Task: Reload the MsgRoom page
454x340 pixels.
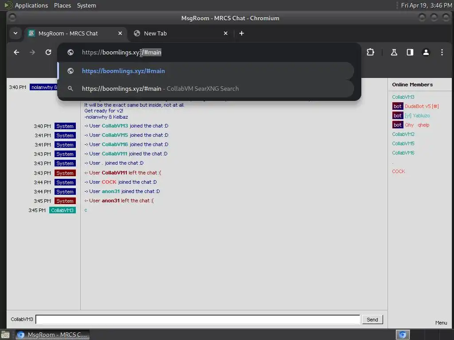Action: (48, 52)
